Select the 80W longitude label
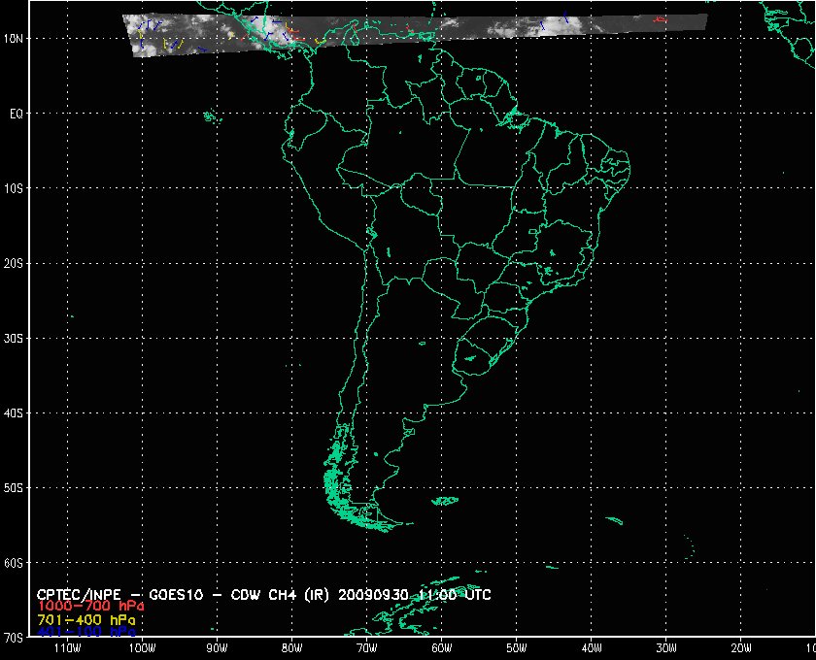Image resolution: width=816 pixels, height=660 pixels. pyautogui.click(x=291, y=647)
